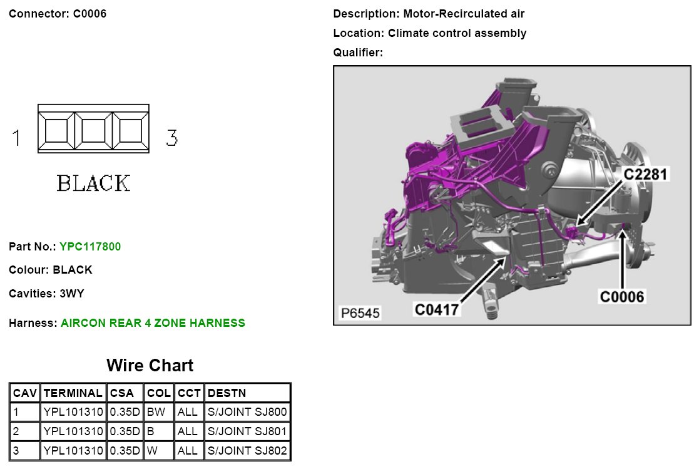Viewport: 699px width, 469px height.
Task: Click the Wire Chart heading
Action: pyautogui.click(x=150, y=366)
